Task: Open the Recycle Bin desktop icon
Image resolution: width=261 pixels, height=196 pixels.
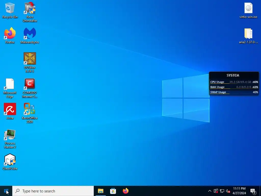Action: coord(10,10)
